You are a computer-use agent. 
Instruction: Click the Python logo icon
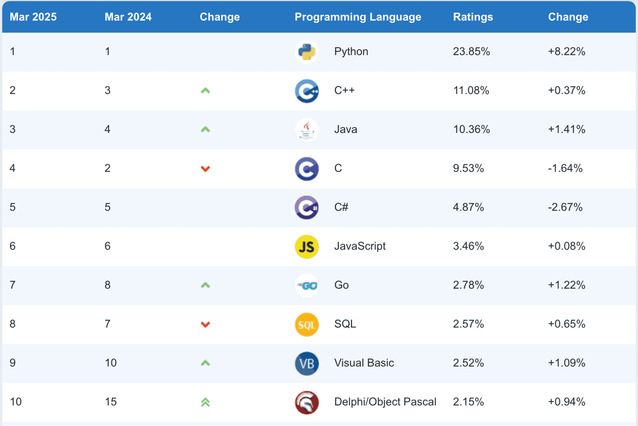pos(307,51)
